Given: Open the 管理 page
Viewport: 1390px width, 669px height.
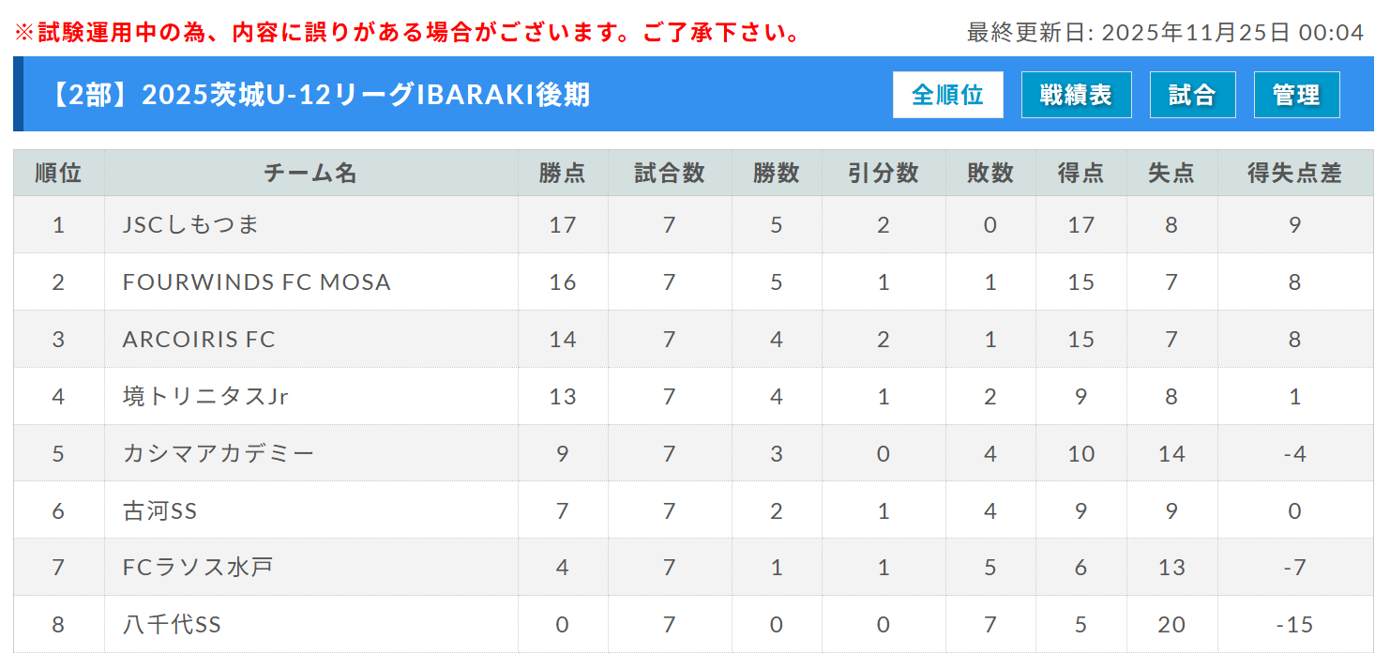Looking at the screenshot, I should point(1296,95).
